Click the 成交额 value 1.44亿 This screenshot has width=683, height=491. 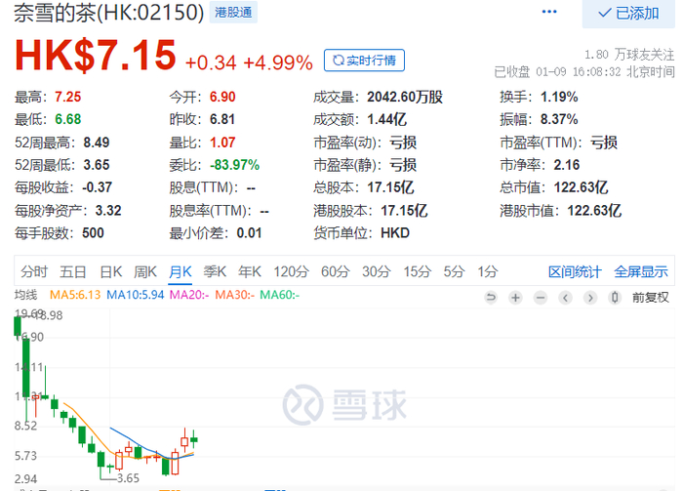pyautogui.click(x=386, y=119)
